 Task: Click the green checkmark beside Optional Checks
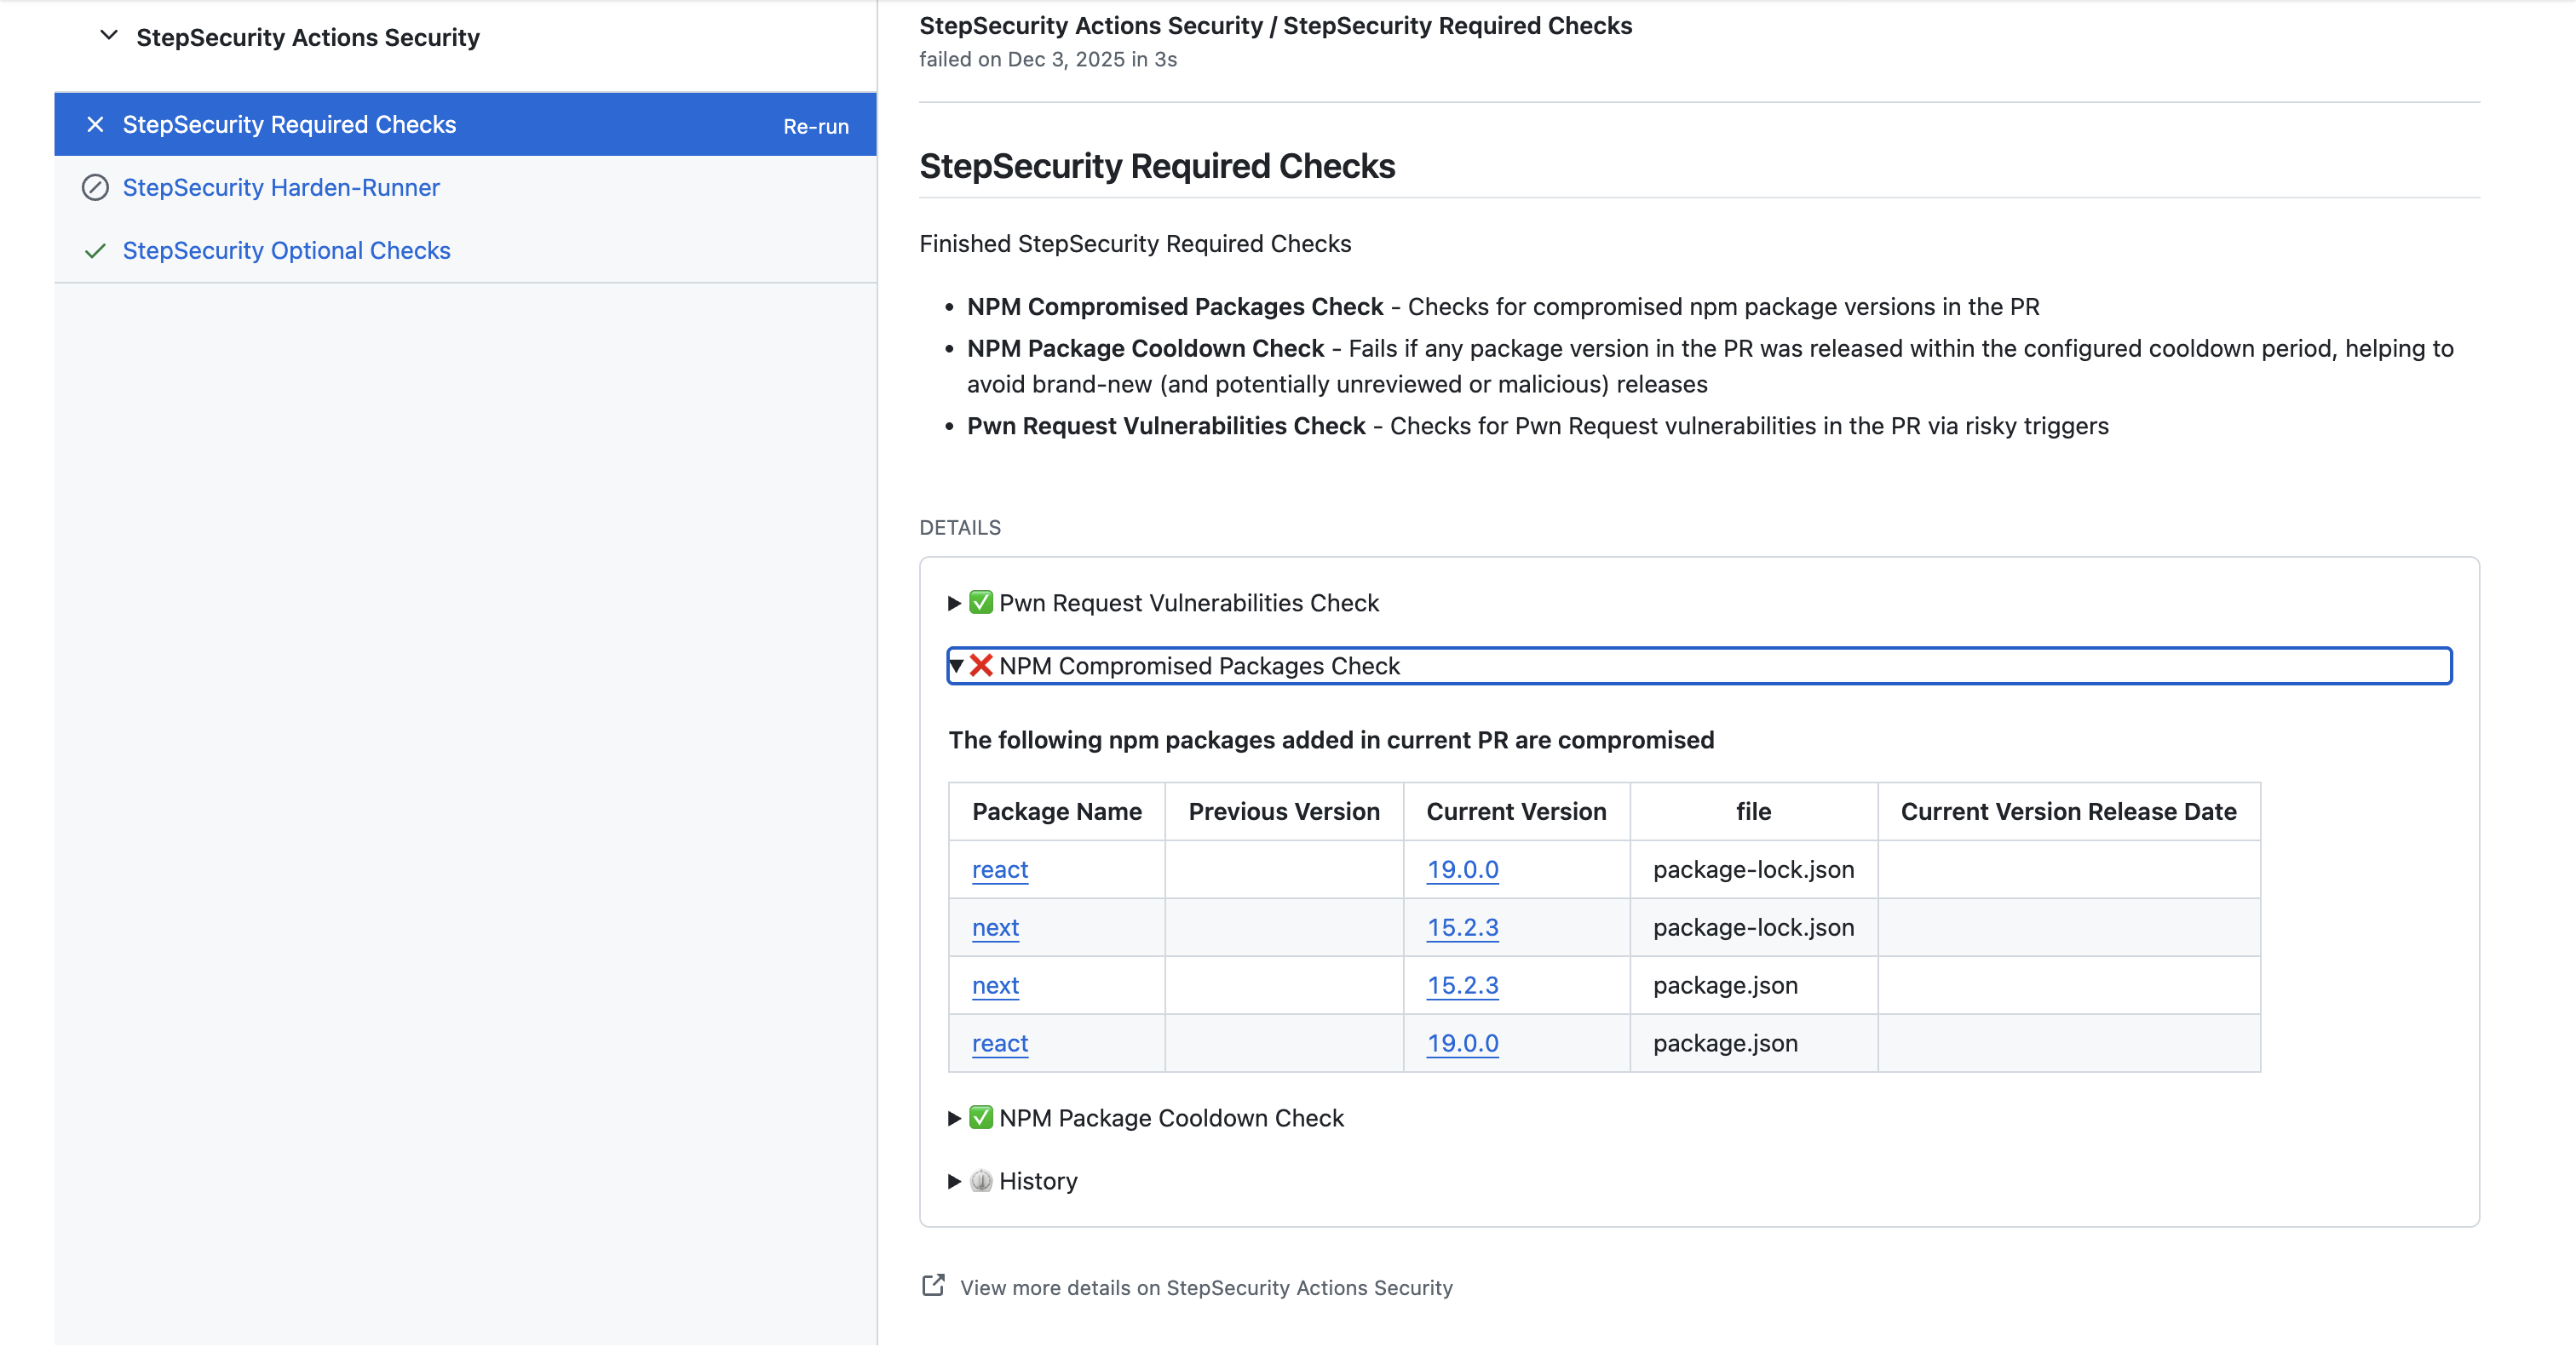(95, 251)
